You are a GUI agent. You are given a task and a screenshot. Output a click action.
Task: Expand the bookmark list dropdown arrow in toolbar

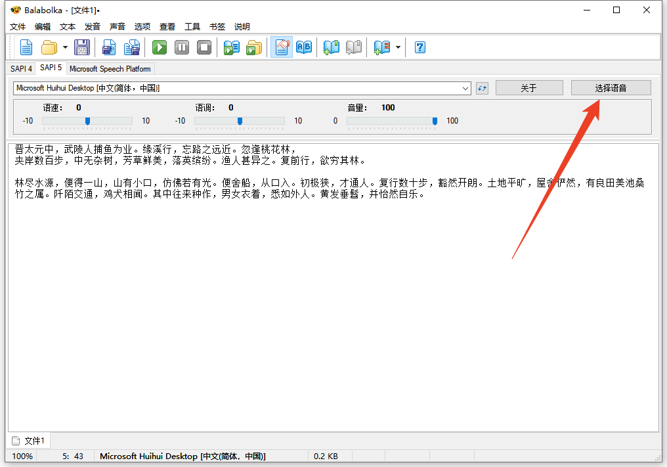(x=398, y=47)
